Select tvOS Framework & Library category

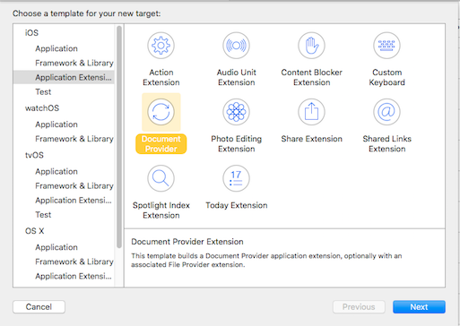74,185
